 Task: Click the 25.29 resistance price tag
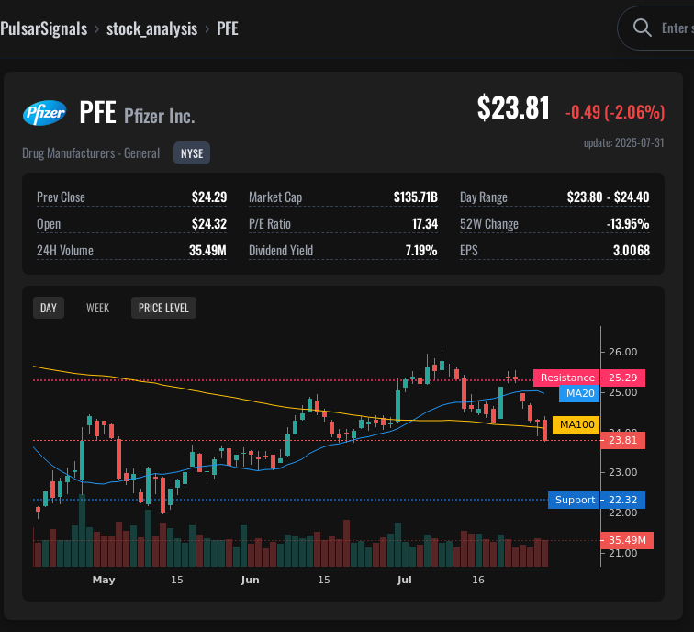[x=622, y=378]
